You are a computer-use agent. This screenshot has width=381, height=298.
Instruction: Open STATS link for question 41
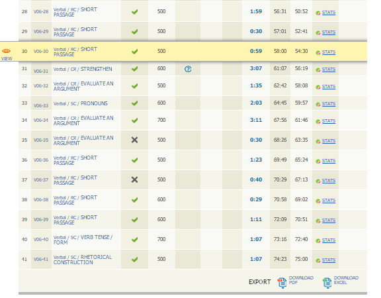coord(329,260)
